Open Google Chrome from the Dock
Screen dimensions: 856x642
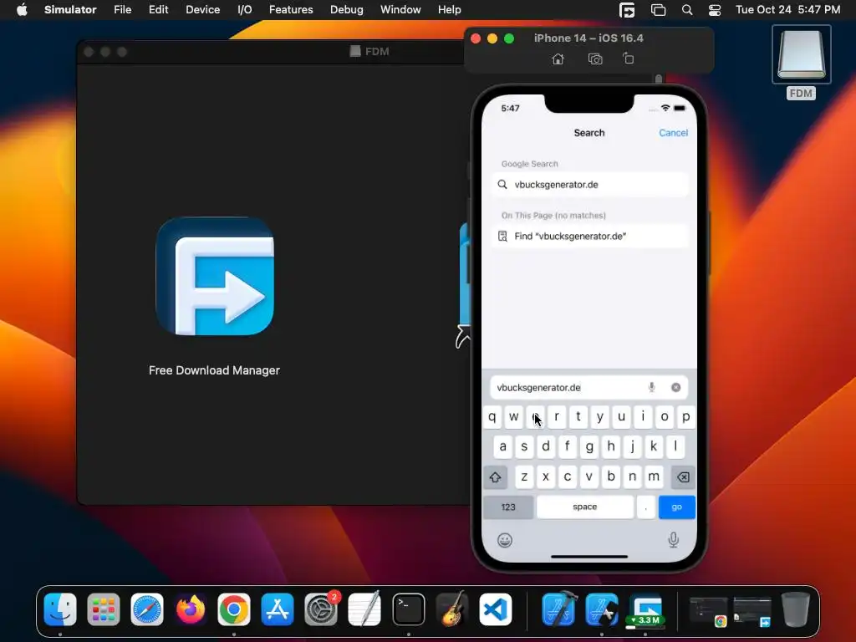click(234, 609)
